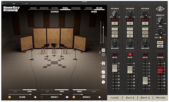Toggle the yellow ROOM 2 mic enable square
The height and width of the screenshot is (102, 169).
tap(74, 97)
